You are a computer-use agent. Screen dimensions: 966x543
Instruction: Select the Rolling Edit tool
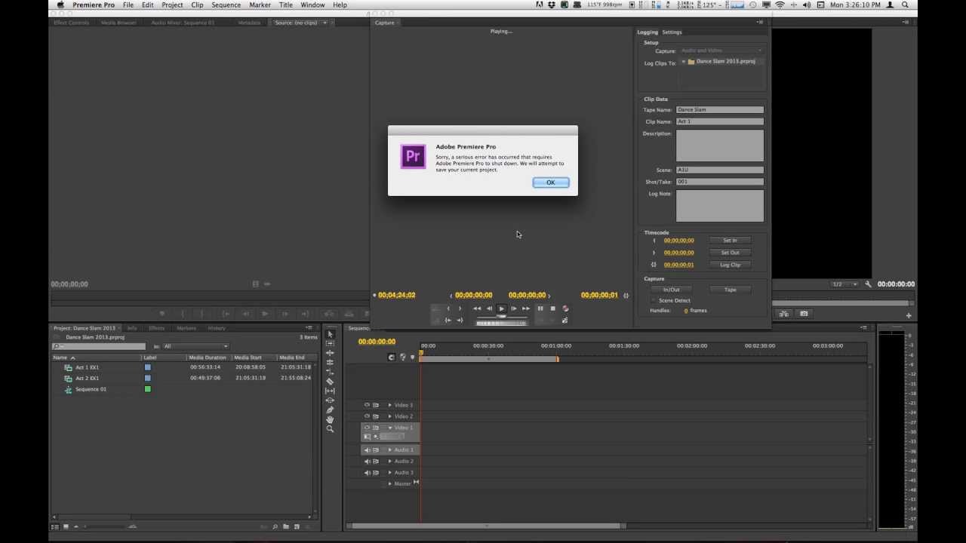(330, 363)
